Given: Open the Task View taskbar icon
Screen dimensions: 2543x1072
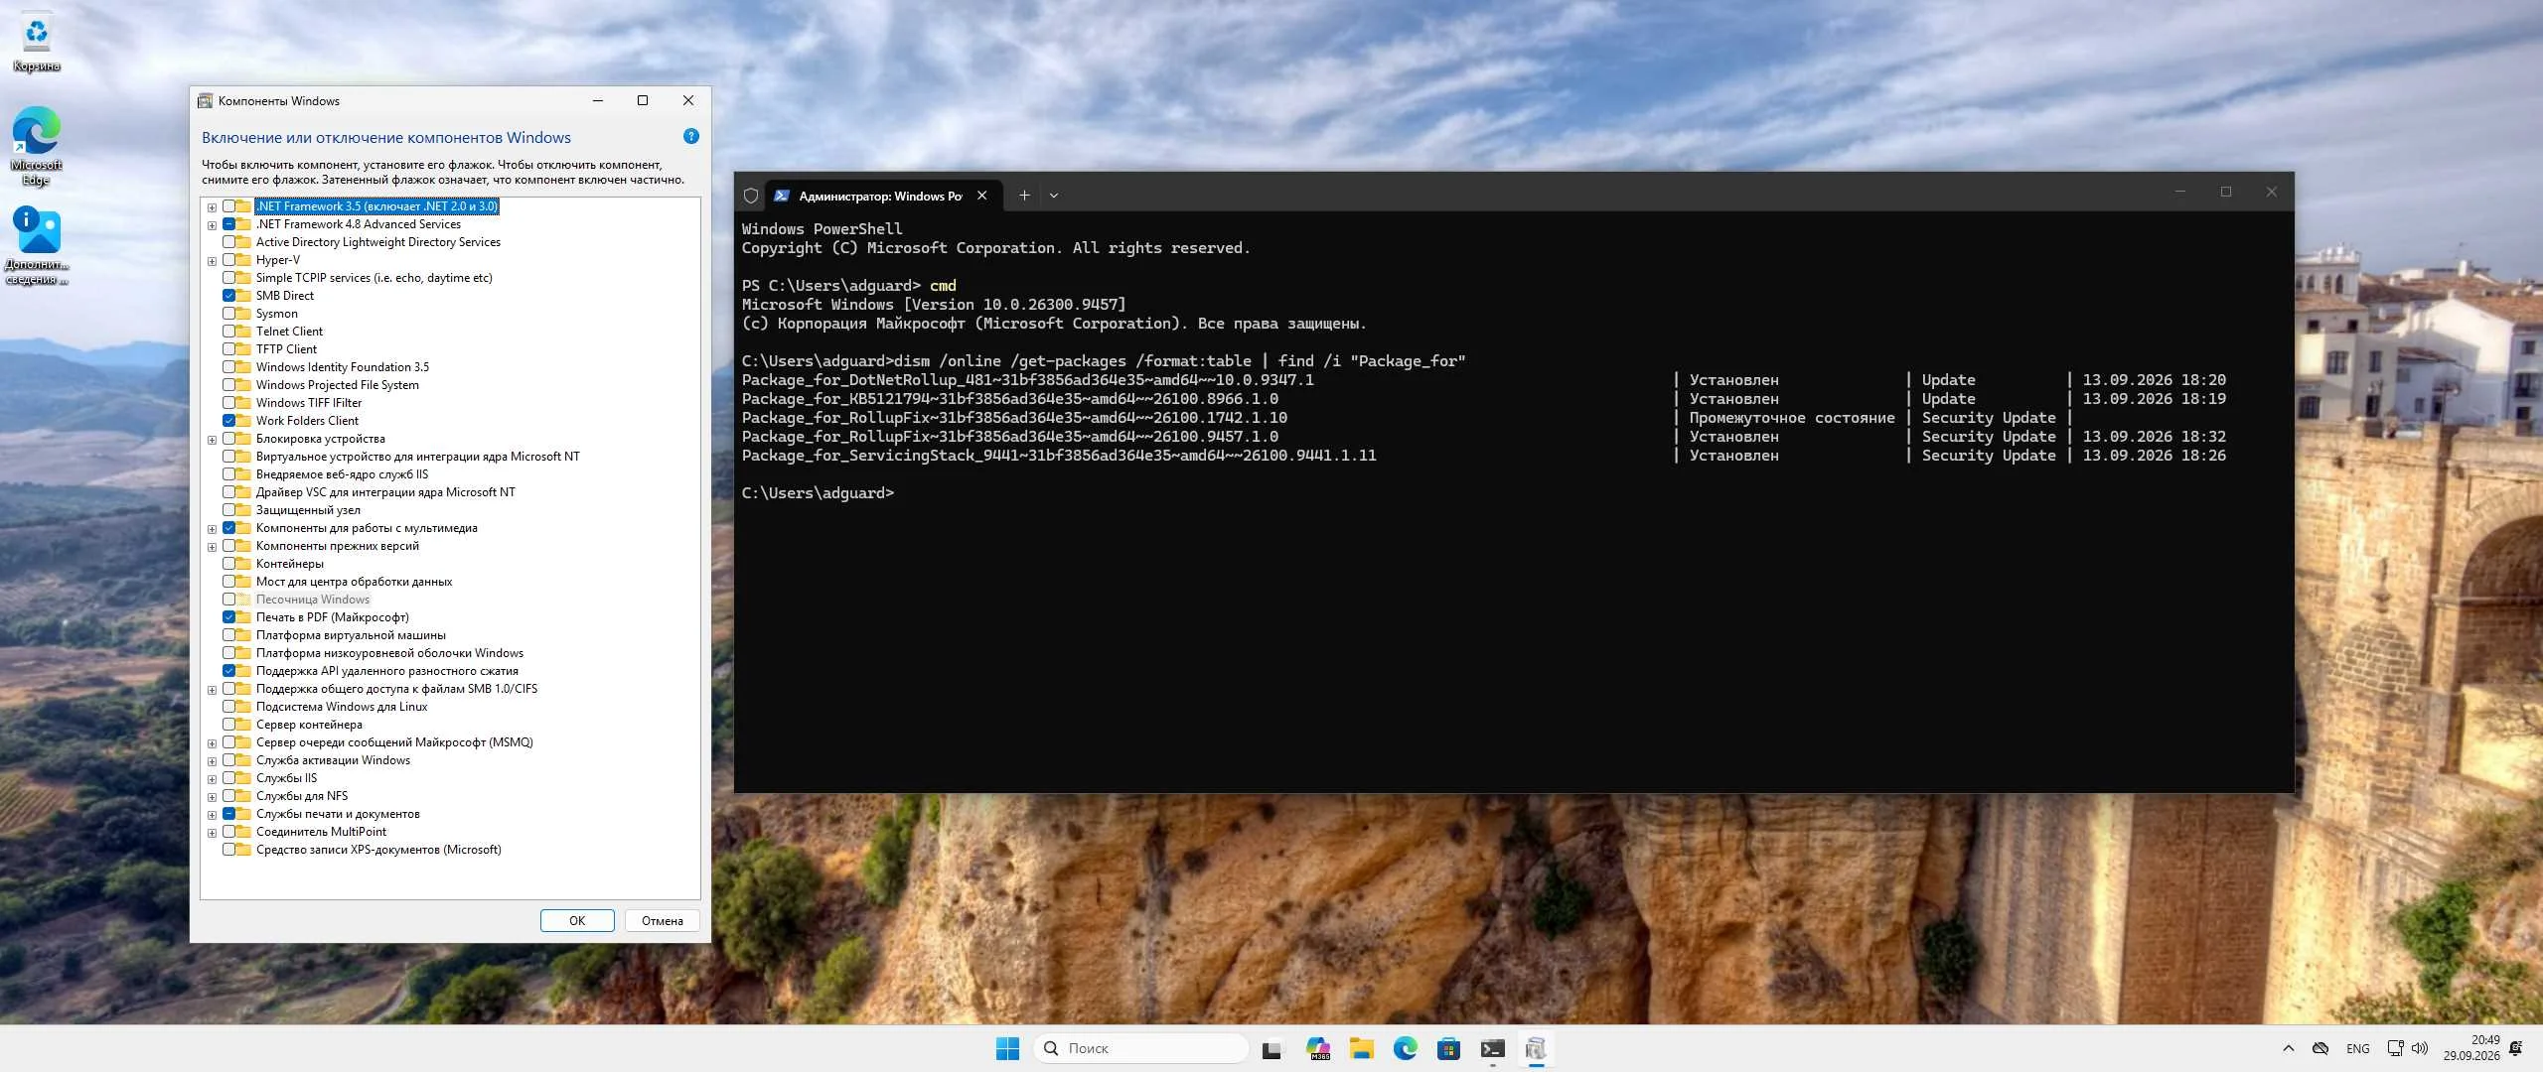Looking at the screenshot, I should [x=1271, y=1048].
